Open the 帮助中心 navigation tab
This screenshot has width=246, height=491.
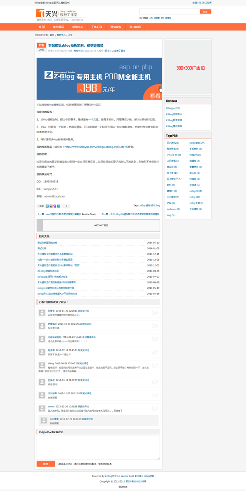[78, 27]
